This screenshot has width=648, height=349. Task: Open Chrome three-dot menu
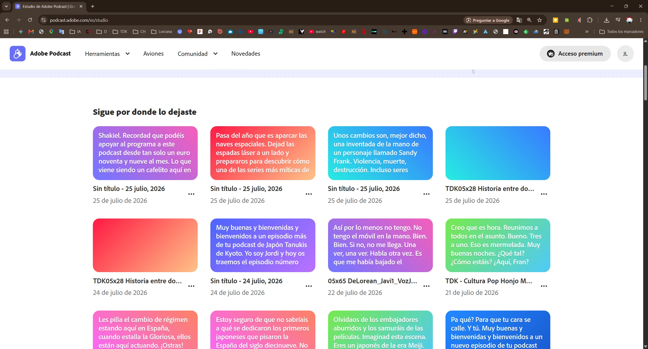coord(641,20)
